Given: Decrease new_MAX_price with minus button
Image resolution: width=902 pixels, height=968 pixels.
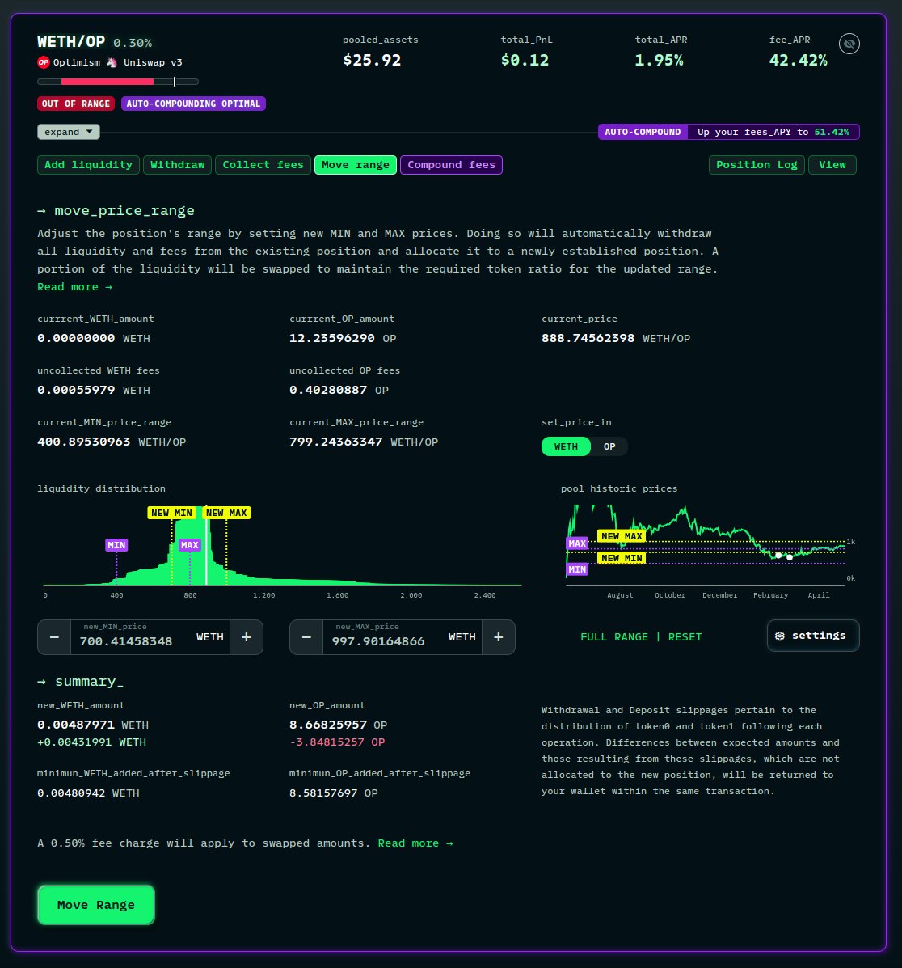Looking at the screenshot, I should pos(306,637).
